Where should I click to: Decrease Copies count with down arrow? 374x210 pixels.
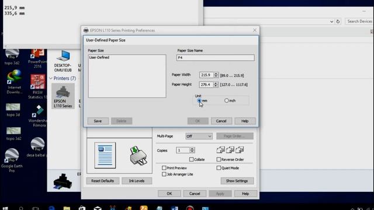pyautogui.click(x=192, y=152)
